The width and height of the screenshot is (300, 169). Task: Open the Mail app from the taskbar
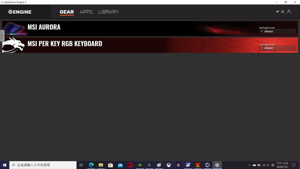120,165
